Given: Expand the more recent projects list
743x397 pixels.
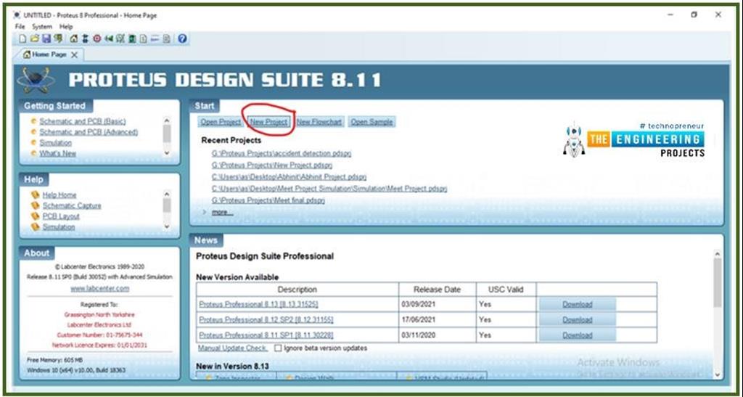Looking at the screenshot, I should [x=222, y=212].
